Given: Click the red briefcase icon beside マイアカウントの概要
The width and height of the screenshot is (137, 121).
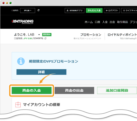Looking at the screenshot, I should (18, 104).
